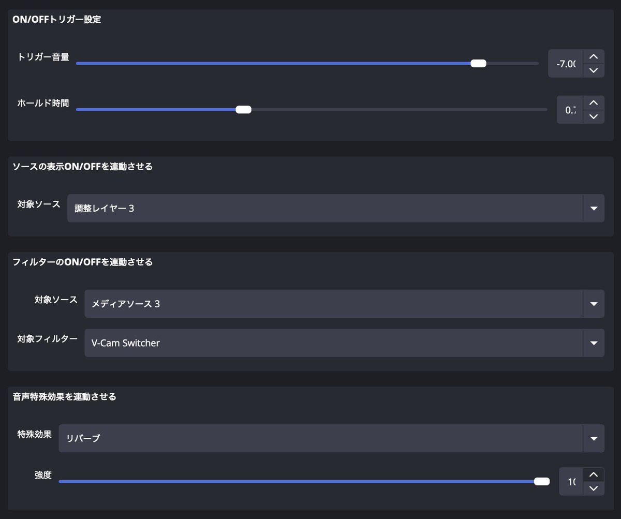The height and width of the screenshot is (519, 621).
Task: Click the フィルターのON/OFFを連動させる heading
Action: 82,262
